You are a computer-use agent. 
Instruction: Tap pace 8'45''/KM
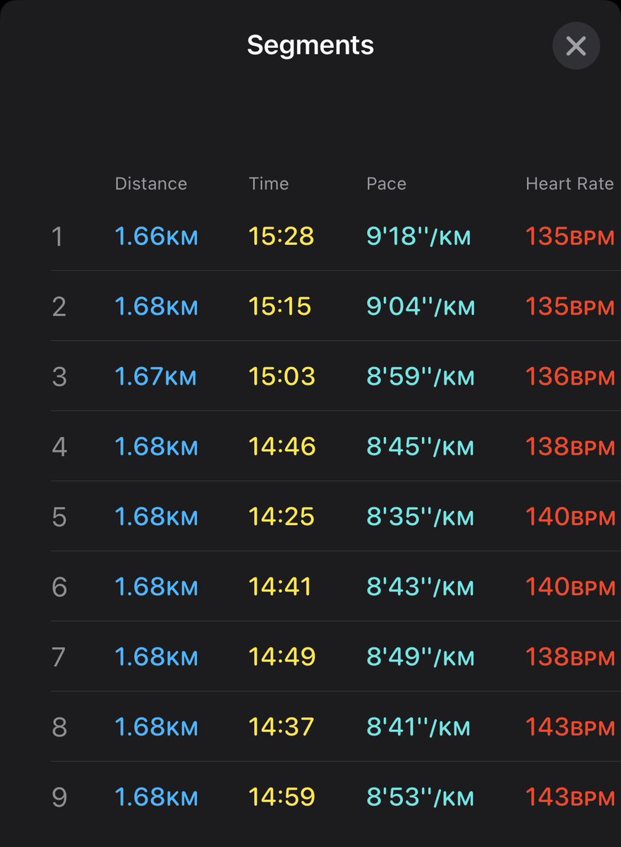point(421,447)
